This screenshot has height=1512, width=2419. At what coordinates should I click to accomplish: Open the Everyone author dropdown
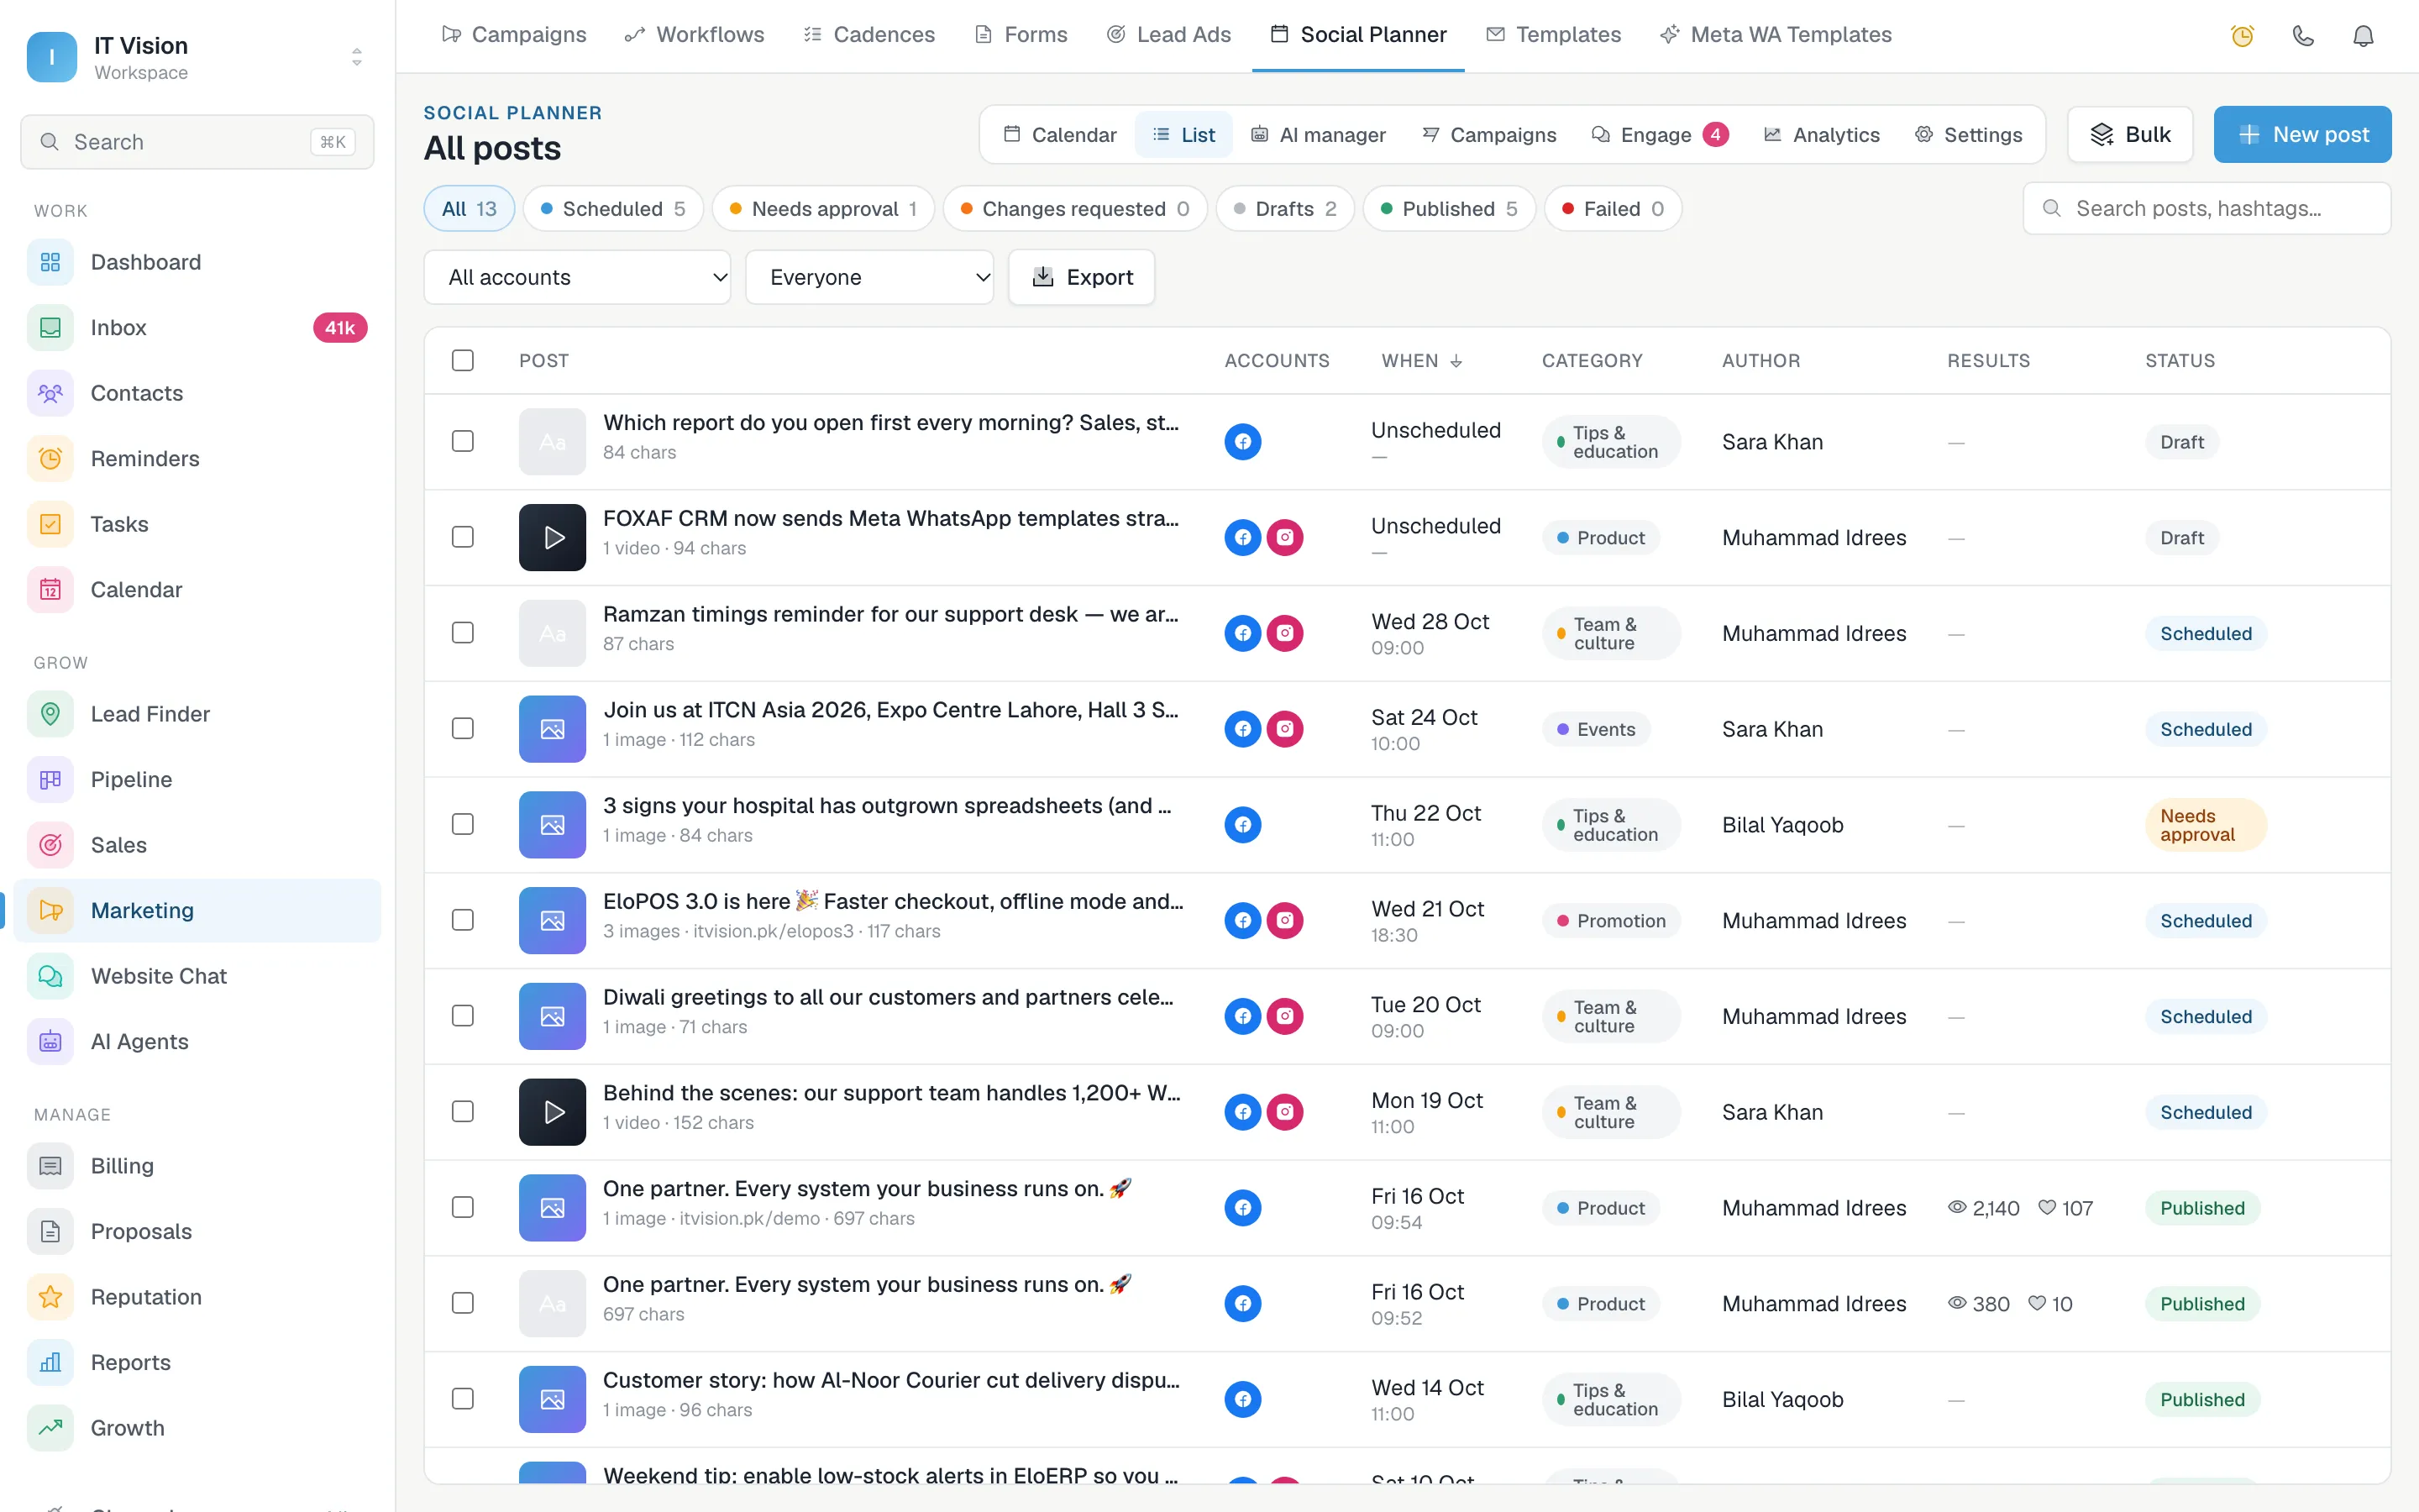[868, 277]
